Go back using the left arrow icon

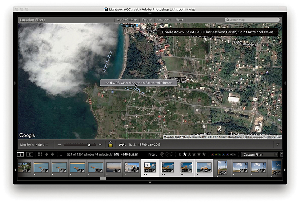coord(47,154)
